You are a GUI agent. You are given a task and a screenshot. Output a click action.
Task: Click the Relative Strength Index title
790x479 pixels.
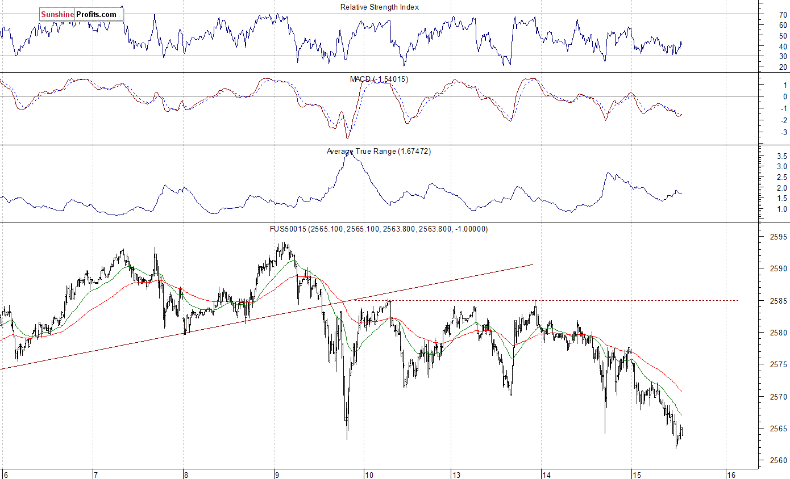click(380, 7)
